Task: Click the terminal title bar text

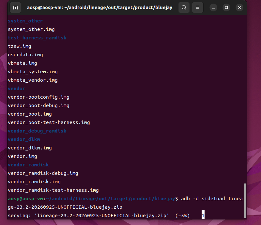Action: pyautogui.click(x=100, y=7)
